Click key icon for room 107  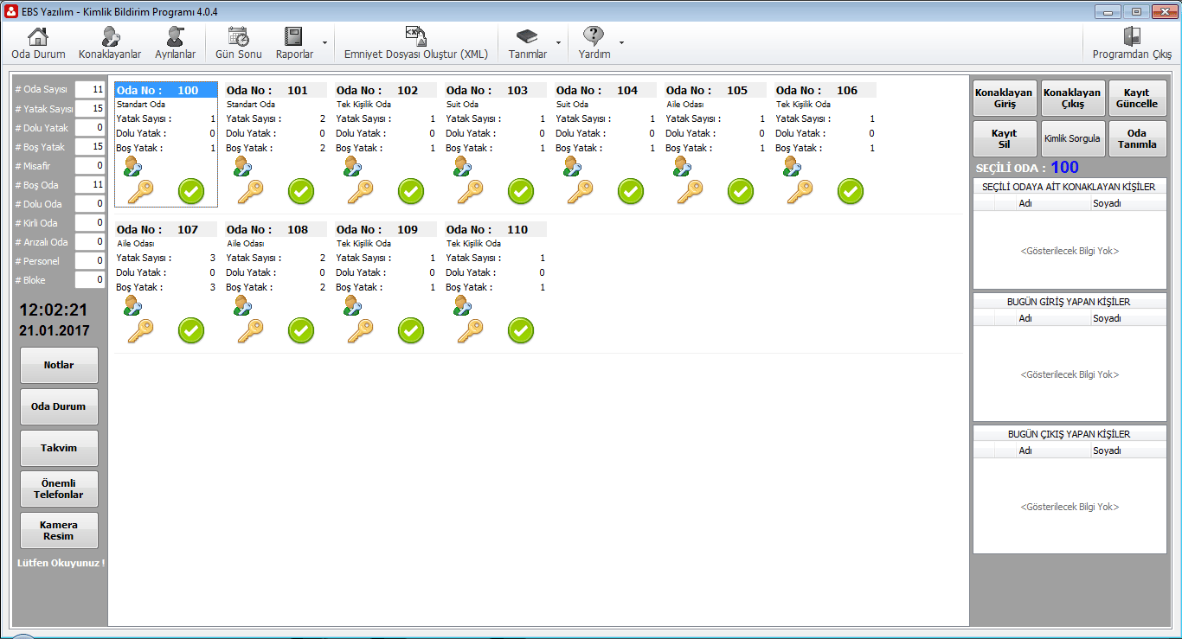click(139, 330)
